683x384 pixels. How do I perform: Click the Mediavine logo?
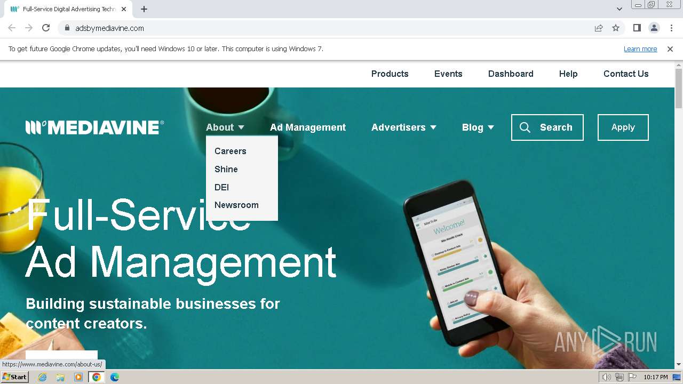tap(94, 127)
